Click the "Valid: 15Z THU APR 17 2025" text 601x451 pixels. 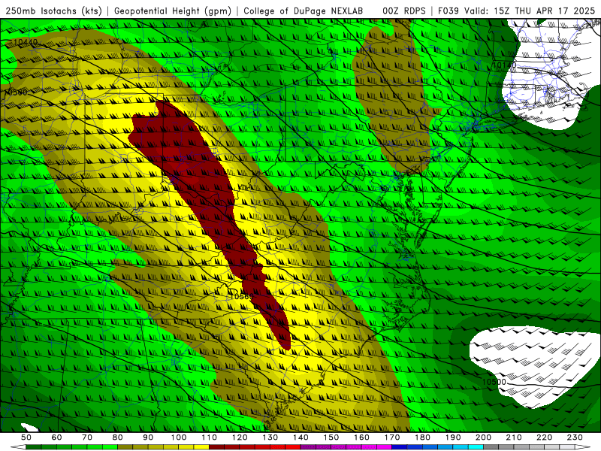530,11
